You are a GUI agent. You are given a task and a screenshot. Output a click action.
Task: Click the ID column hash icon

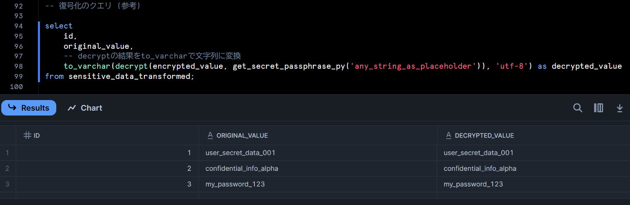(27, 135)
